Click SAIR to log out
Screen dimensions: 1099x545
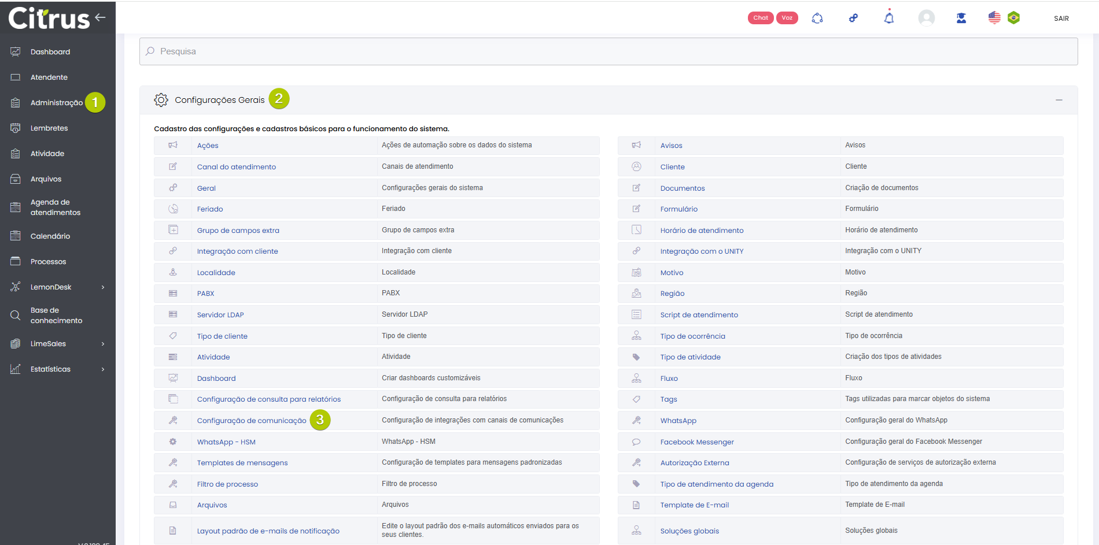coord(1061,18)
